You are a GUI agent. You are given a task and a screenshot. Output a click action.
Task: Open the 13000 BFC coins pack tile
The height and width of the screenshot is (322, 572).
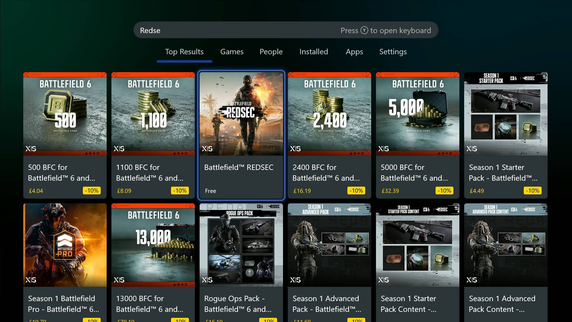pos(153,262)
